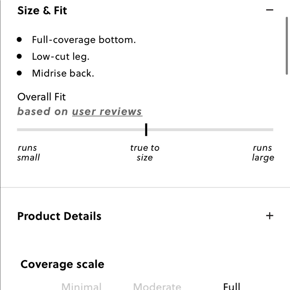The image size is (290, 290).
Task: Click the 'true to size' label
Action: coord(145,153)
